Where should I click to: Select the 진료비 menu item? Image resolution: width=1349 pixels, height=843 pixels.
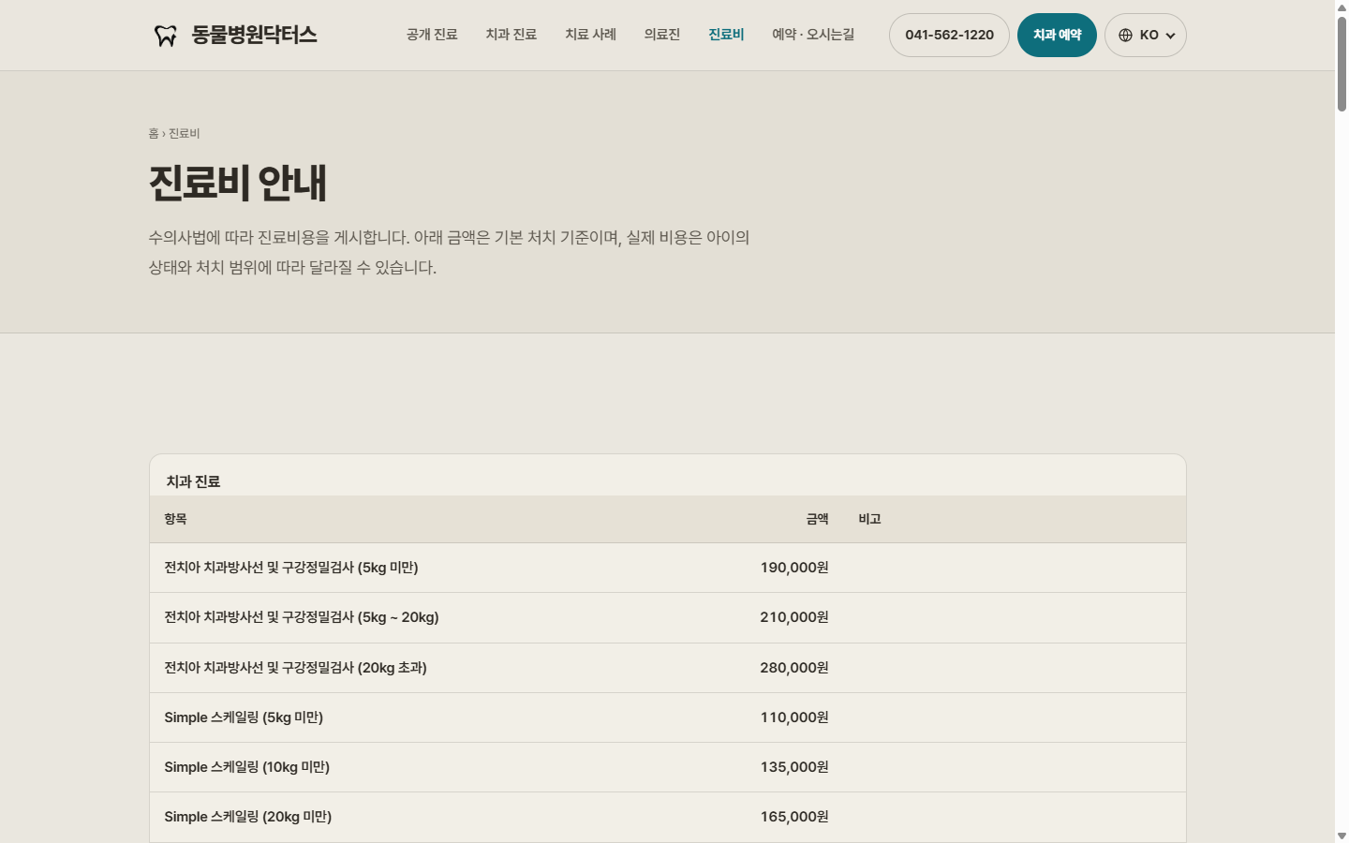726,35
